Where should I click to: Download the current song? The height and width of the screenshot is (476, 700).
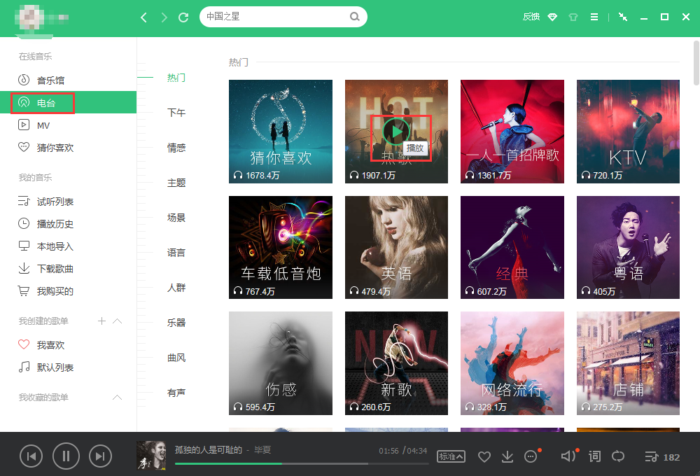(507, 457)
